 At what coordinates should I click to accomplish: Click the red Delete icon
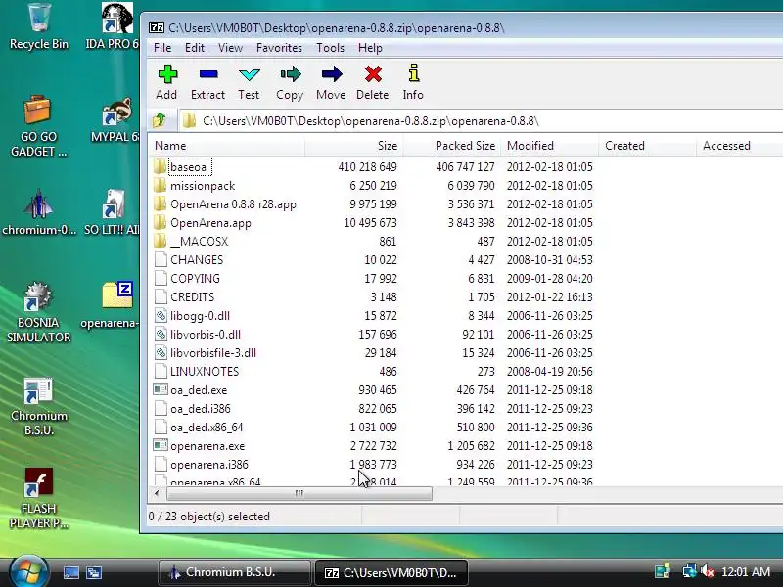373,74
